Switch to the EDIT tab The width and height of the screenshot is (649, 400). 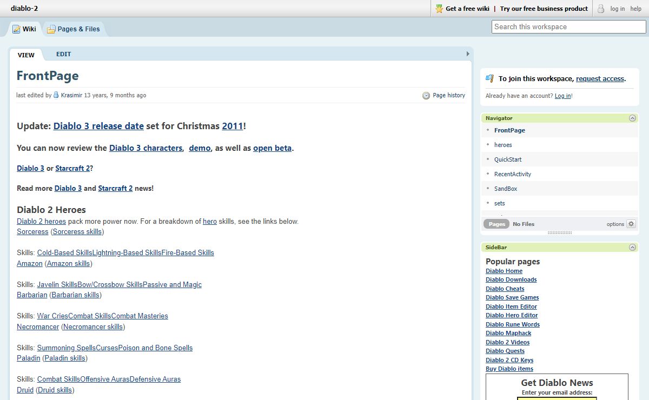(x=64, y=54)
